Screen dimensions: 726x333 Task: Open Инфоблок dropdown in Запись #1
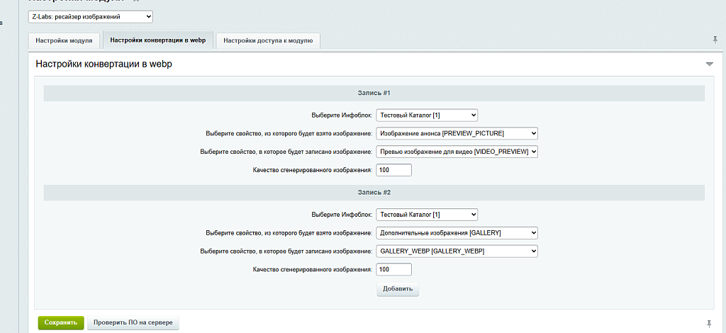pos(427,115)
